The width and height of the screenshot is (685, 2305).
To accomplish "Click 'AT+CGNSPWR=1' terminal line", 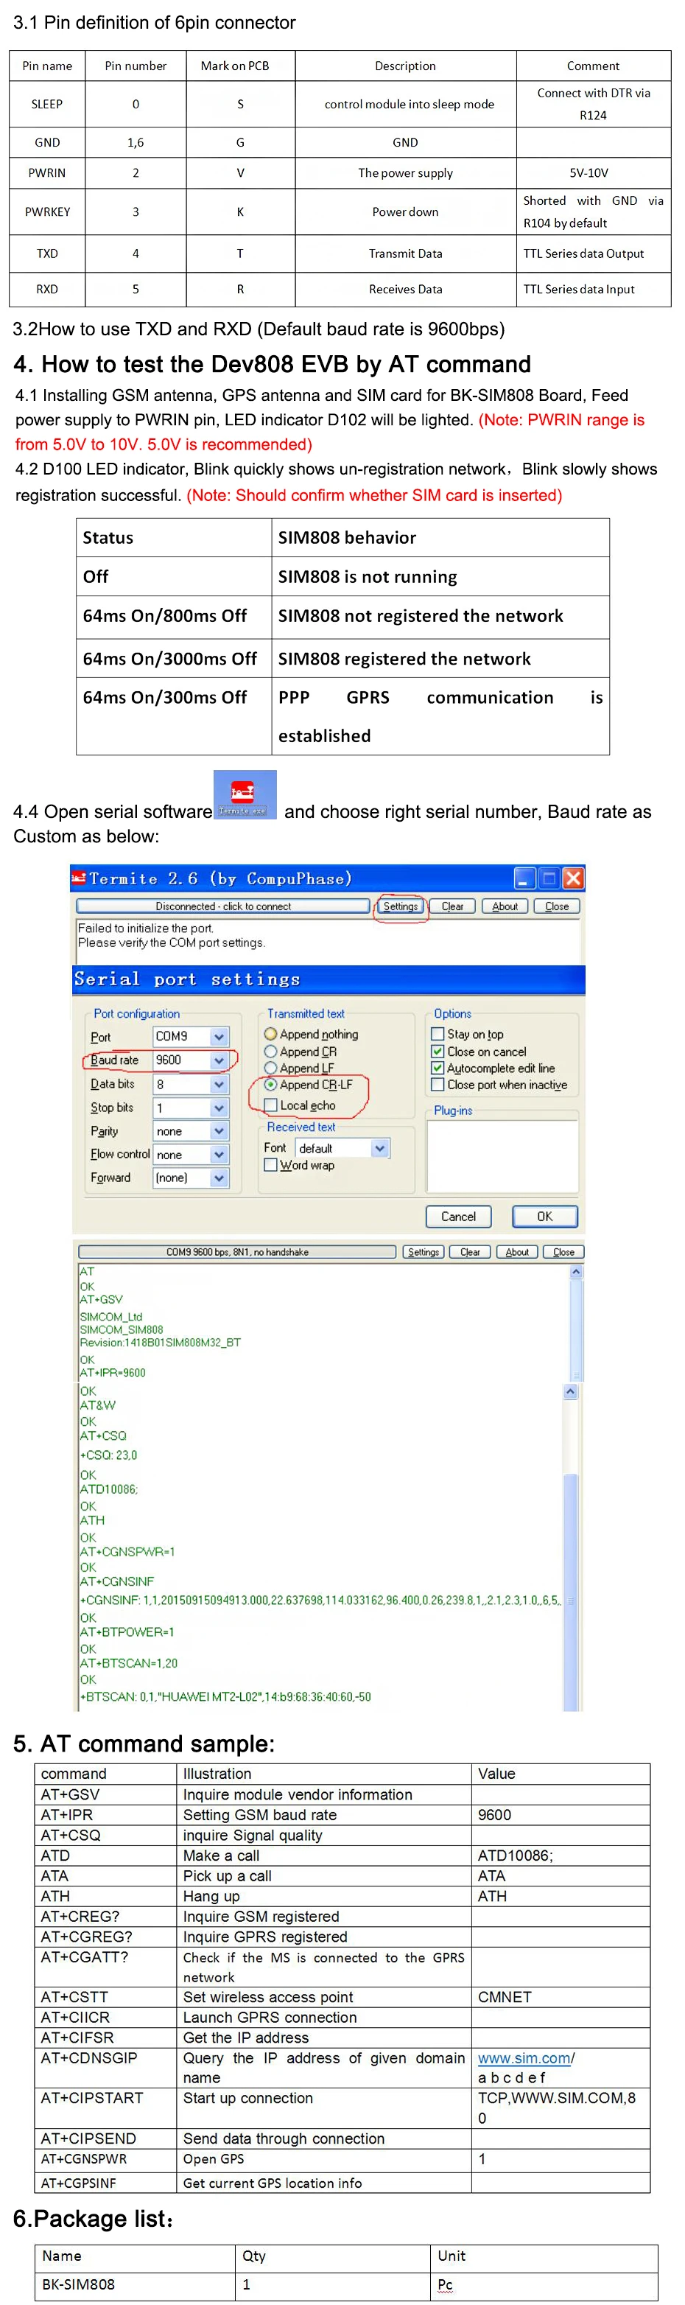I will [x=127, y=1552].
